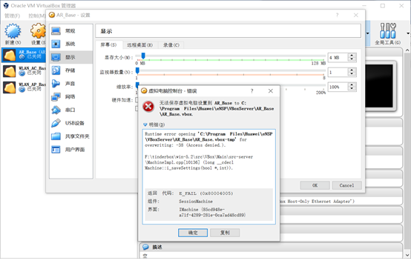Select WLAN_AP_Base virtual machine in list

[x=24, y=87]
